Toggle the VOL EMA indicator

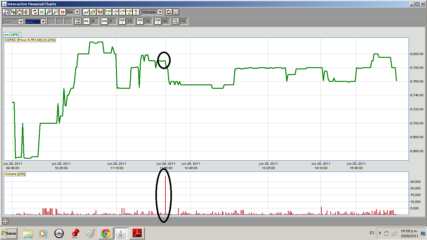176,21
